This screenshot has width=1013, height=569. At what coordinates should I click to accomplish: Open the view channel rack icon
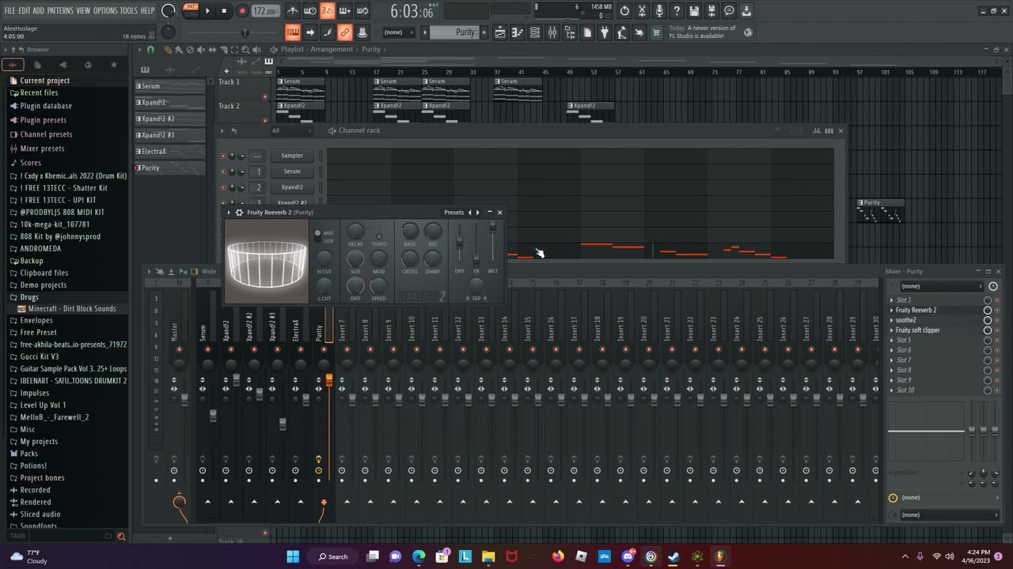pyautogui.click(x=534, y=32)
